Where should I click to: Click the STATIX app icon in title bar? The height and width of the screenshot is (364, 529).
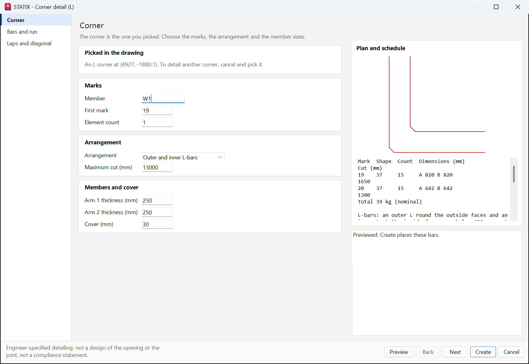(x=8, y=7)
